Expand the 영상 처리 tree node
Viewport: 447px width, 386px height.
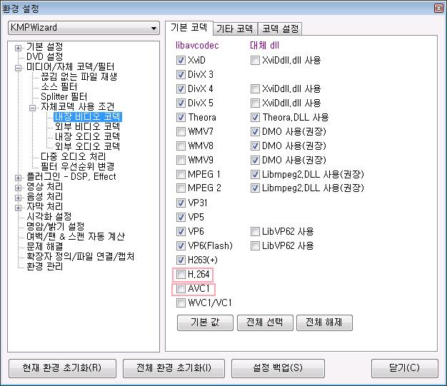[18, 188]
